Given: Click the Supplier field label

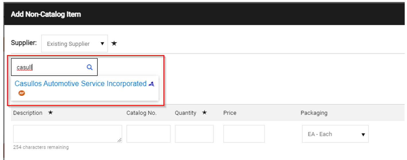Looking at the screenshot, I should pyautogui.click(x=24, y=43).
